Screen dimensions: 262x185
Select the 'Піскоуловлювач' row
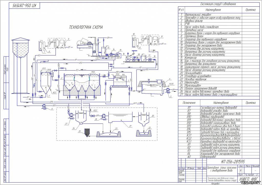[x=219, y=73]
